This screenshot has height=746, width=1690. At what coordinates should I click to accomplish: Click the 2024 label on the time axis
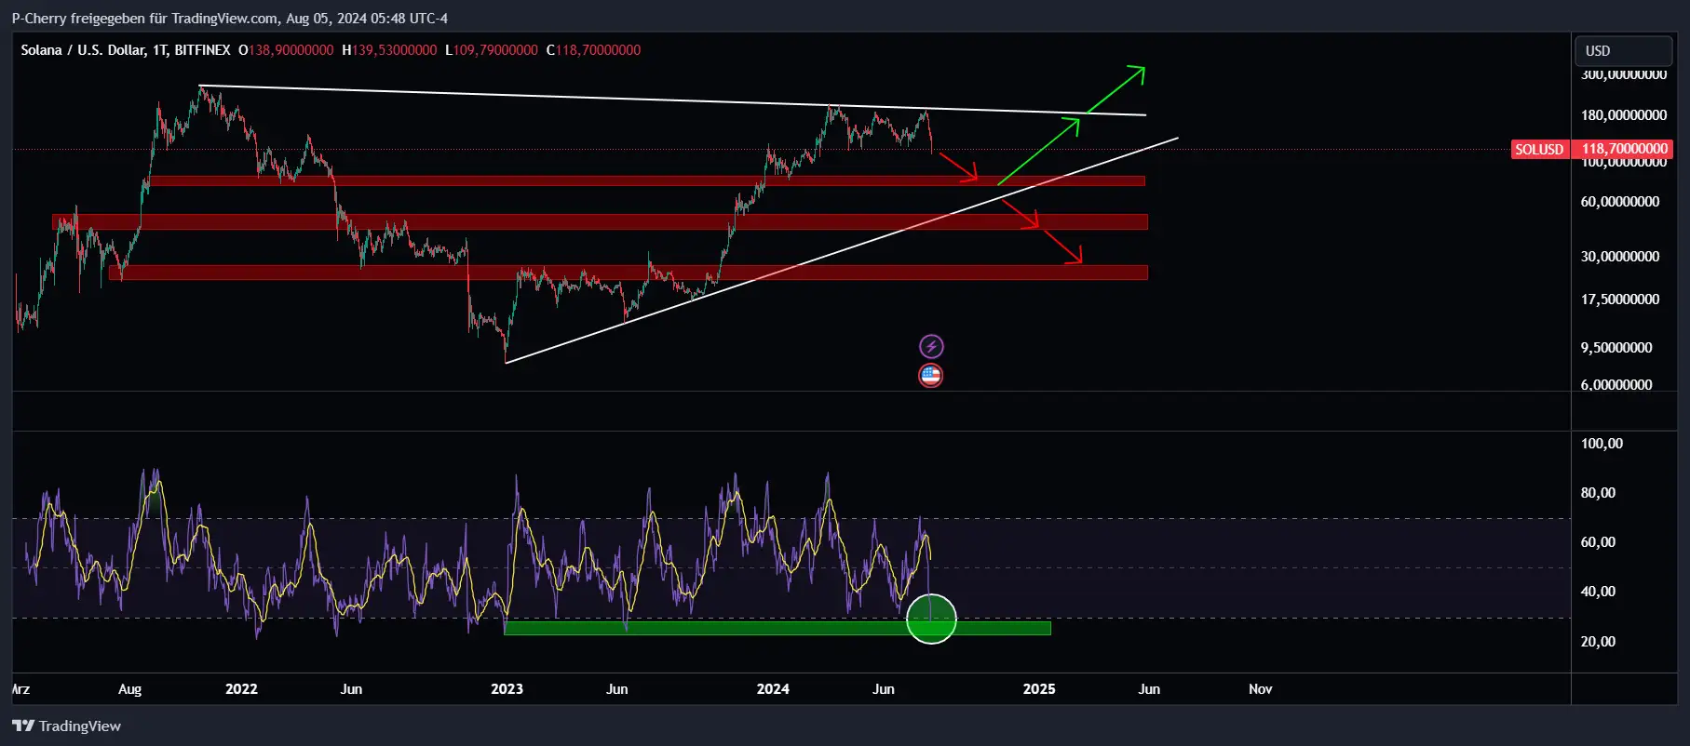coord(773,689)
